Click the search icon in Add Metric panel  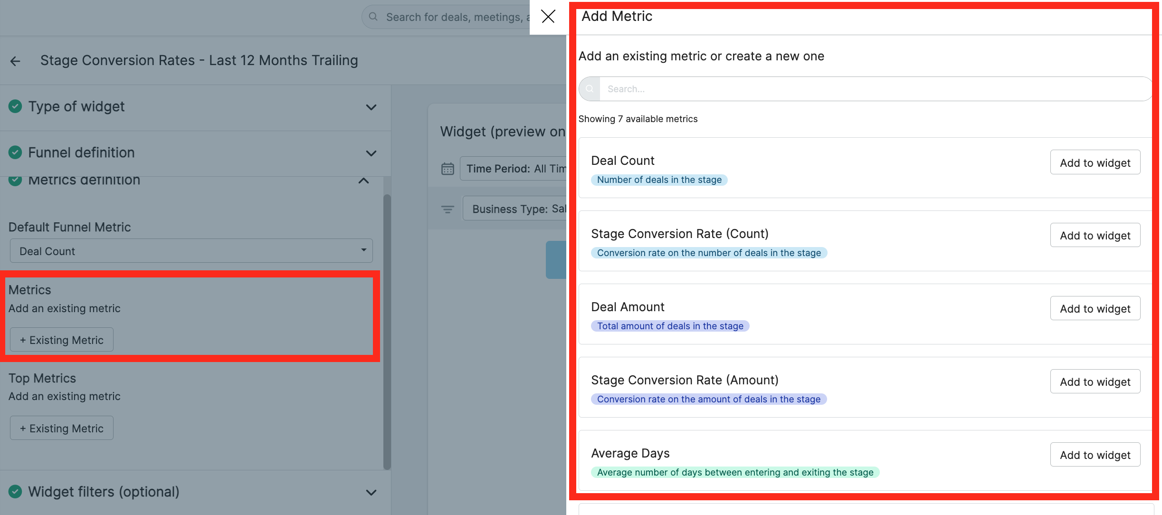[x=590, y=89]
